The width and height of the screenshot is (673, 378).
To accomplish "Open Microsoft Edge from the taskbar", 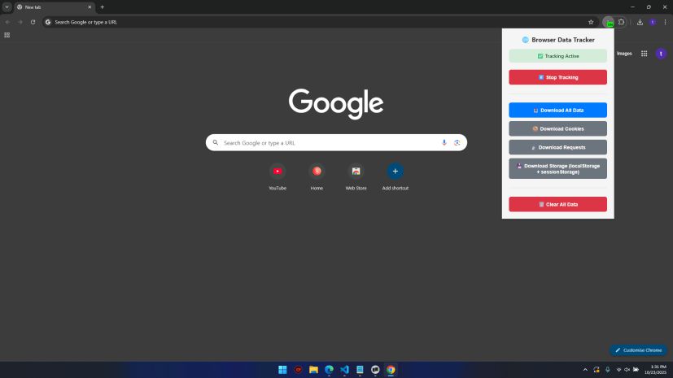I will tap(330, 370).
